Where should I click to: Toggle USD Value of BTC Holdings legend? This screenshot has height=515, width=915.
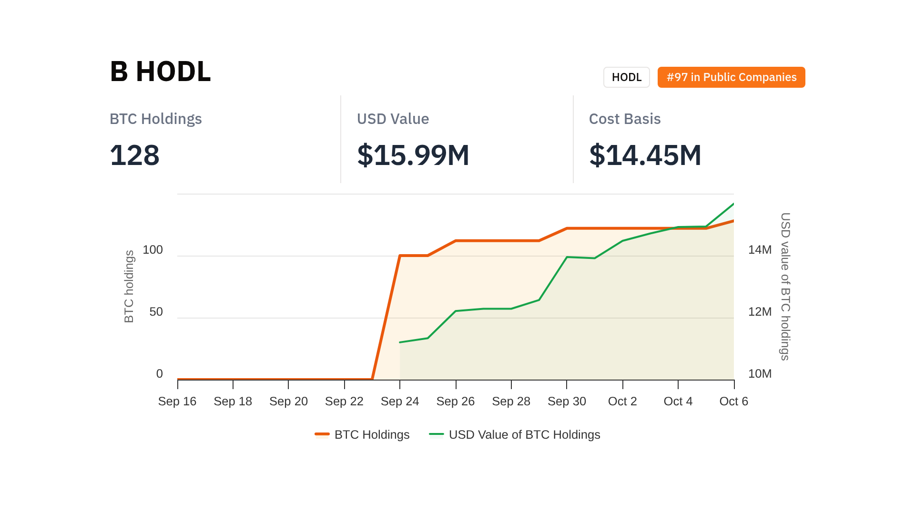click(x=524, y=434)
